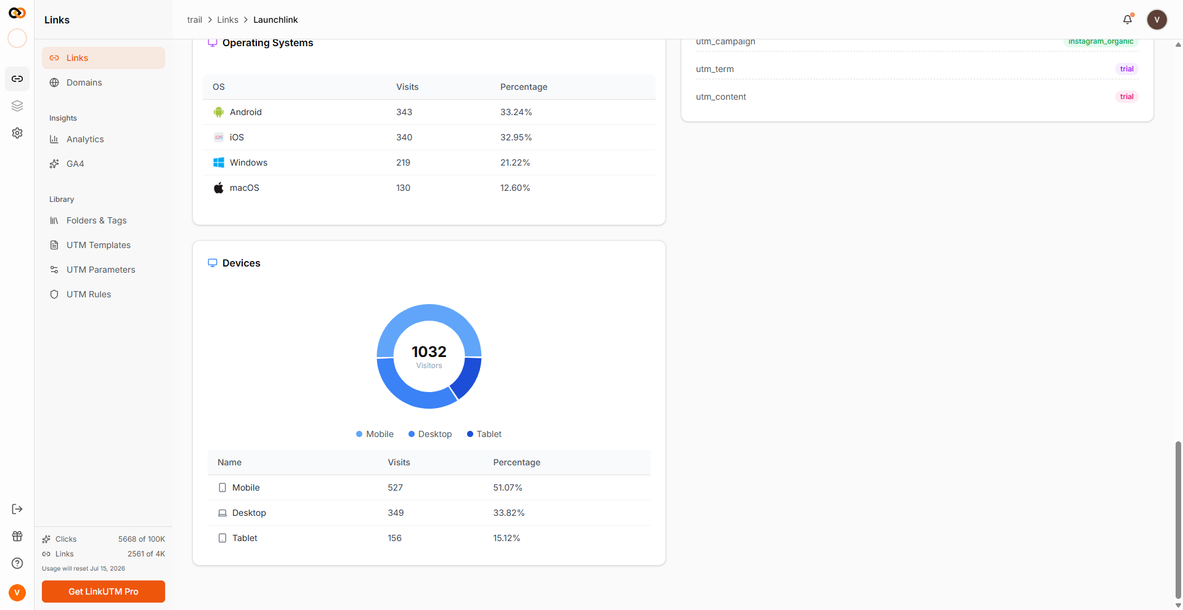Click the Get LinkUTM Pro button
1183x610 pixels.
click(104, 592)
